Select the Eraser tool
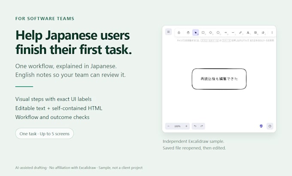The height and width of the screenshot is (176, 292). pos(263,32)
